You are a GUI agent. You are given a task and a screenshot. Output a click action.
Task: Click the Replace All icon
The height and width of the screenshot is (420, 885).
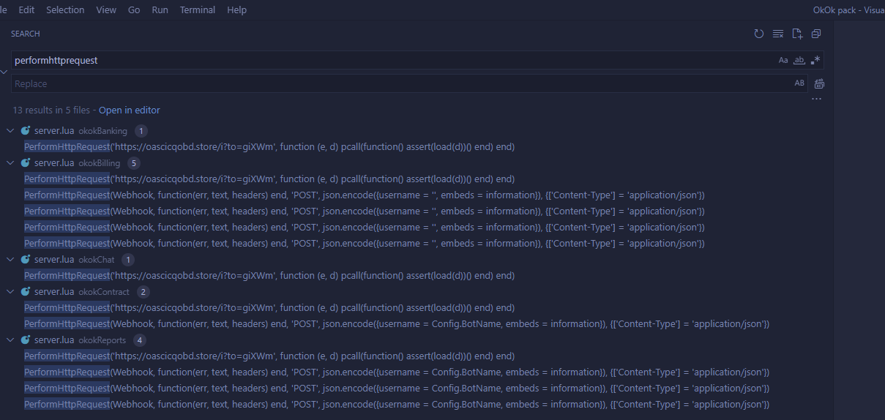tap(819, 83)
